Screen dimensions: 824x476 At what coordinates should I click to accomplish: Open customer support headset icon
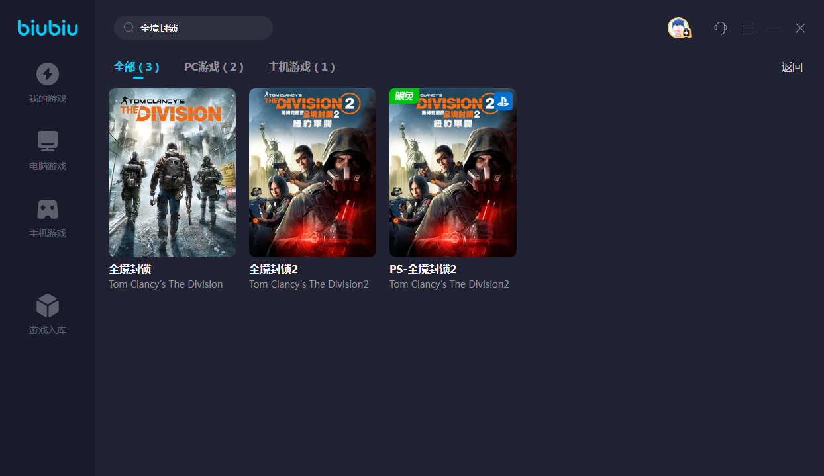tap(721, 28)
